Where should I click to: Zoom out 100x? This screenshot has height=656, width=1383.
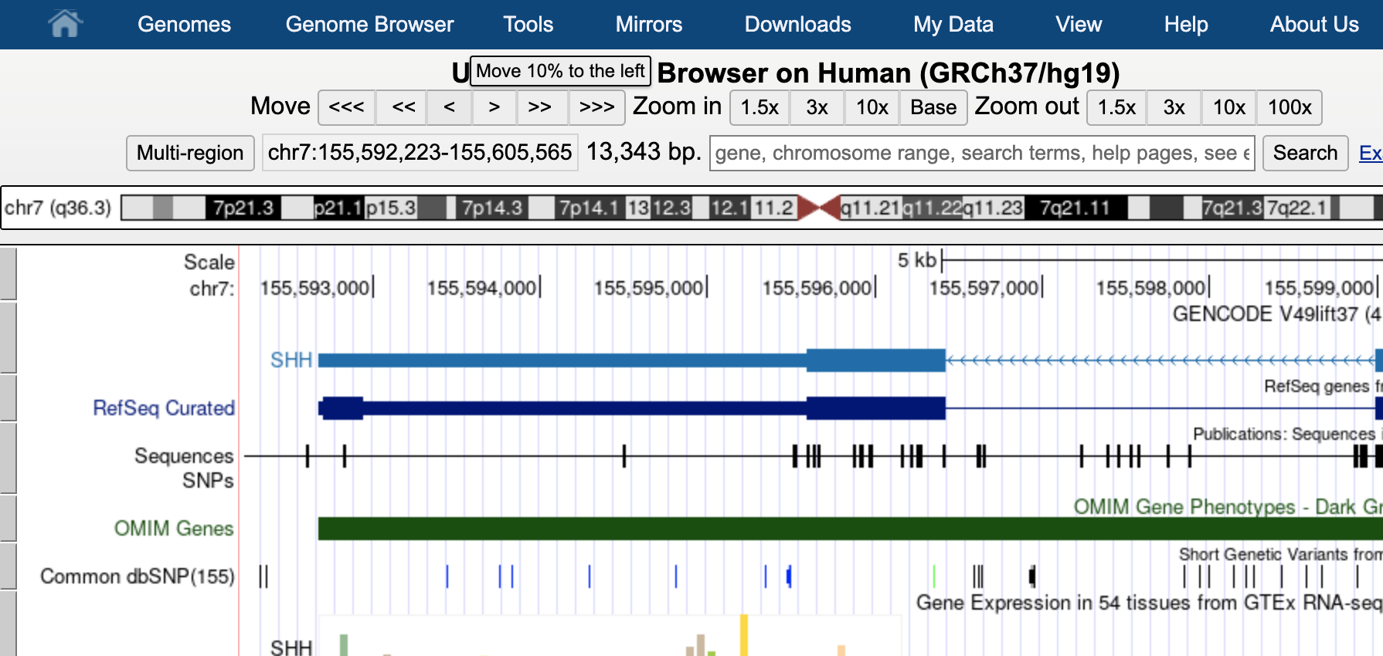click(x=1289, y=107)
